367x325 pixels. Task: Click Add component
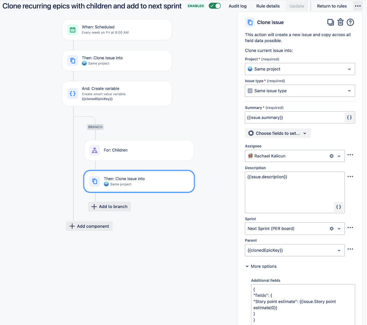[x=89, y=226]
